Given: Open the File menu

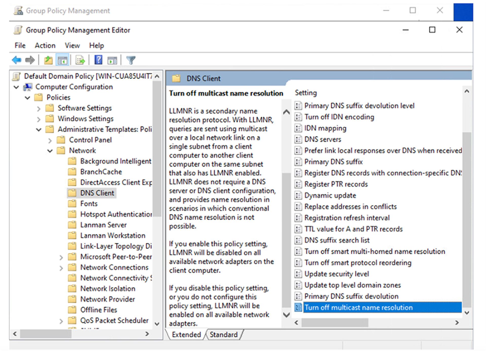Looking at the screenshot, I should (x=20, y=45).
